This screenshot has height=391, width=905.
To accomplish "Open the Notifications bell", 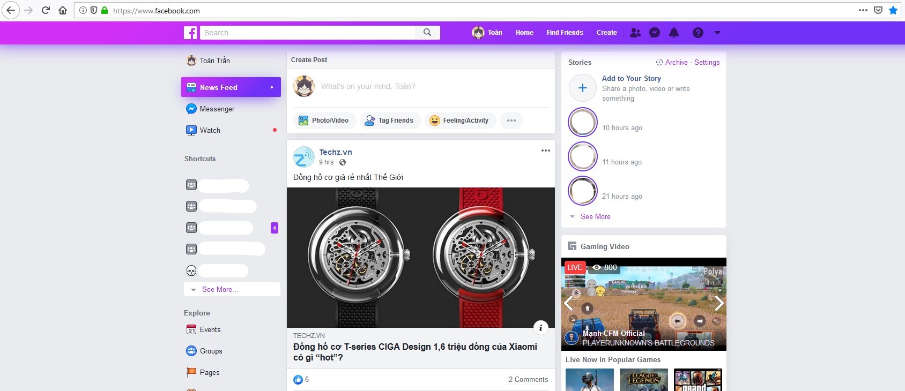I will (x=674, y=33).
